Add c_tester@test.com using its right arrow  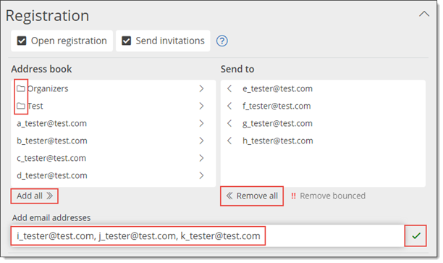[201, 158]
